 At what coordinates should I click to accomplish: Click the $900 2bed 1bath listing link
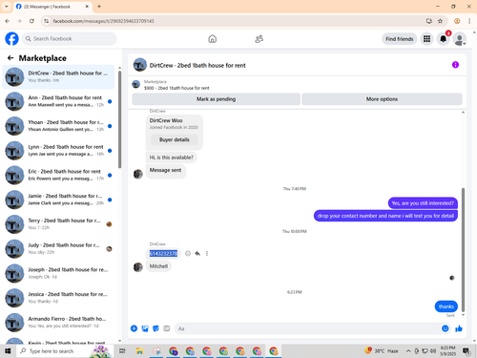coord(176,88)
